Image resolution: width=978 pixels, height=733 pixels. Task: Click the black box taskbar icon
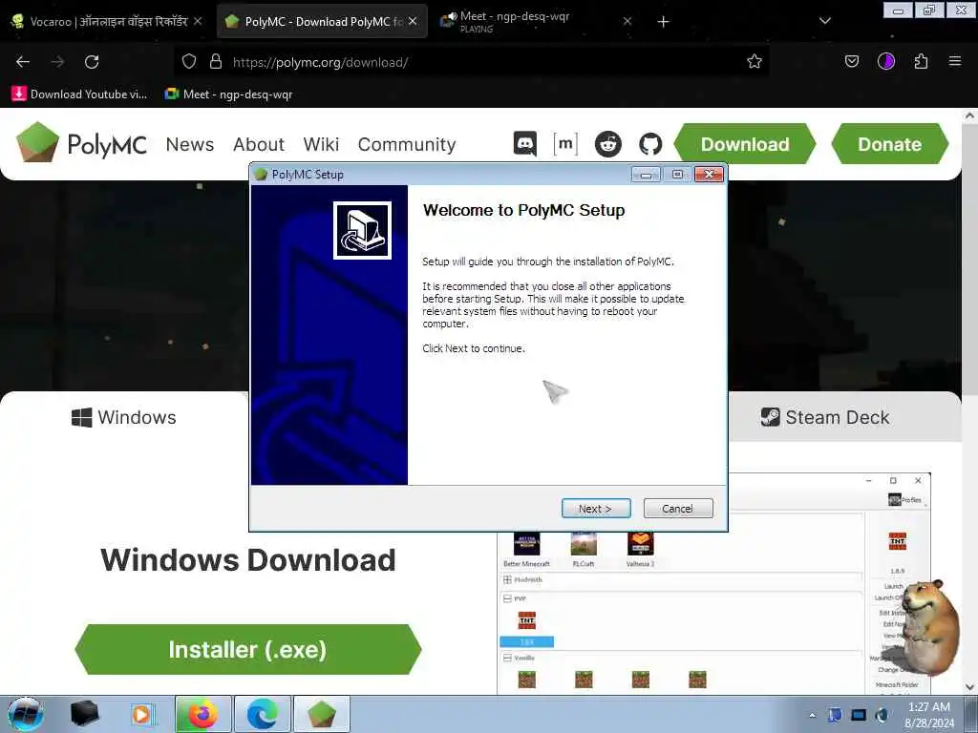click(x=85, y=714)
